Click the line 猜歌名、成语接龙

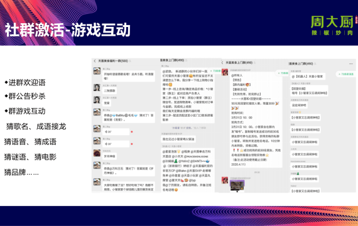point(36,126)
